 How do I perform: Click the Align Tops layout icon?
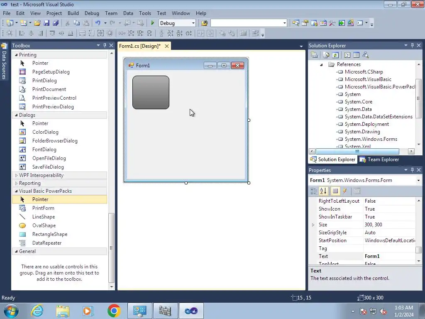coord(52,33)
